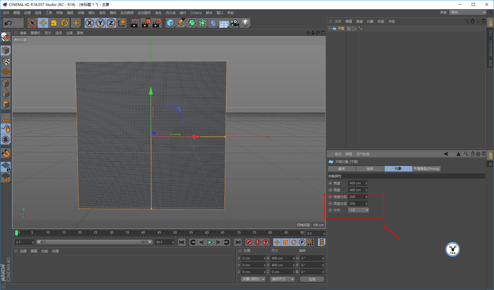This screenshot has height=290, width=494.
Task: Play the animation forward
Action: pyautogui.click(x=210, y=242)
